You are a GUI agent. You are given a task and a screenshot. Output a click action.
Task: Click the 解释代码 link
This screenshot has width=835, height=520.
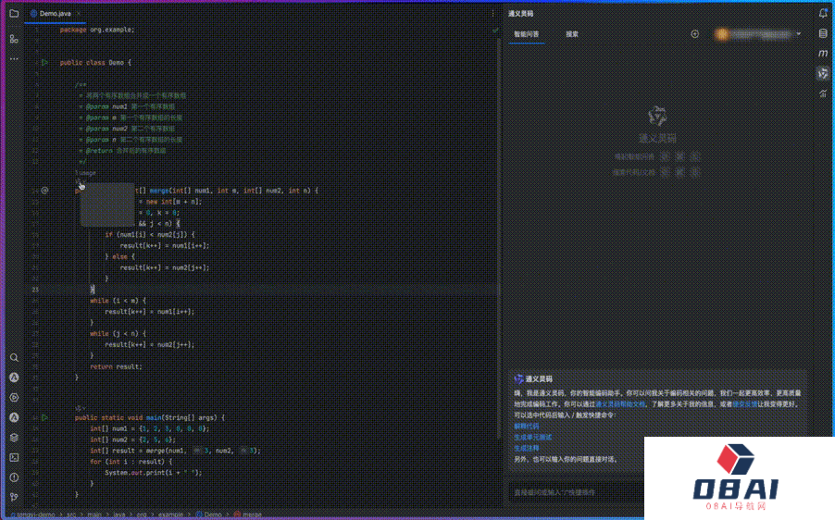click(526, 426)
